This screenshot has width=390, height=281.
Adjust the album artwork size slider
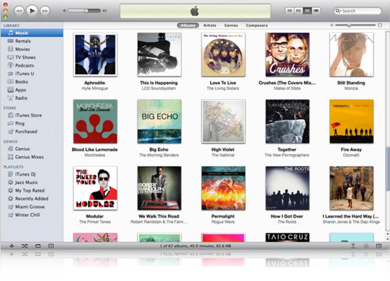tap(356, 25)
